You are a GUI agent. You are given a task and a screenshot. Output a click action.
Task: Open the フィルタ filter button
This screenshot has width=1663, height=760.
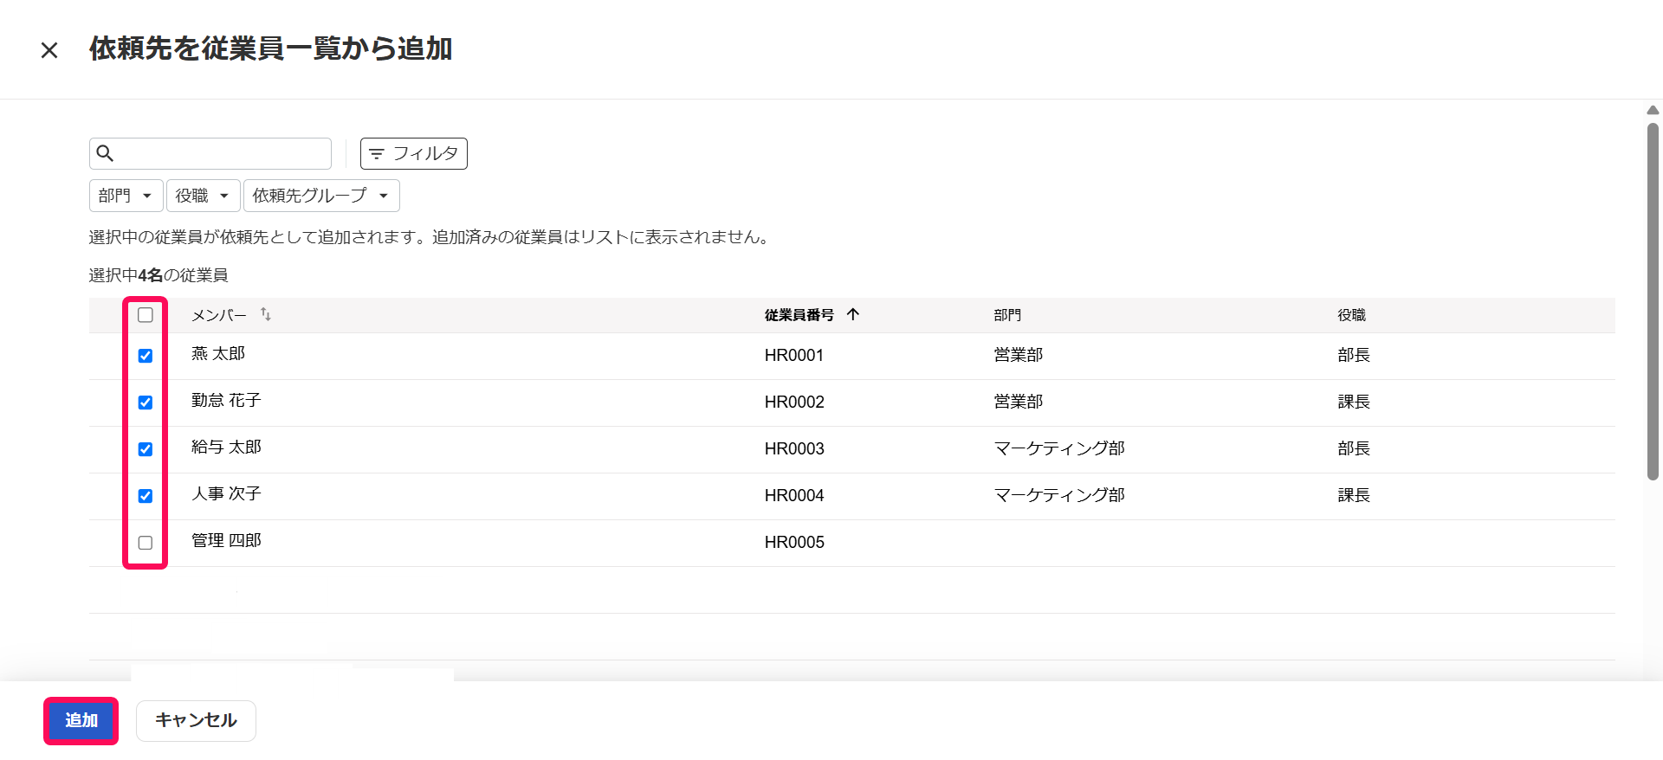click(414, 153)
